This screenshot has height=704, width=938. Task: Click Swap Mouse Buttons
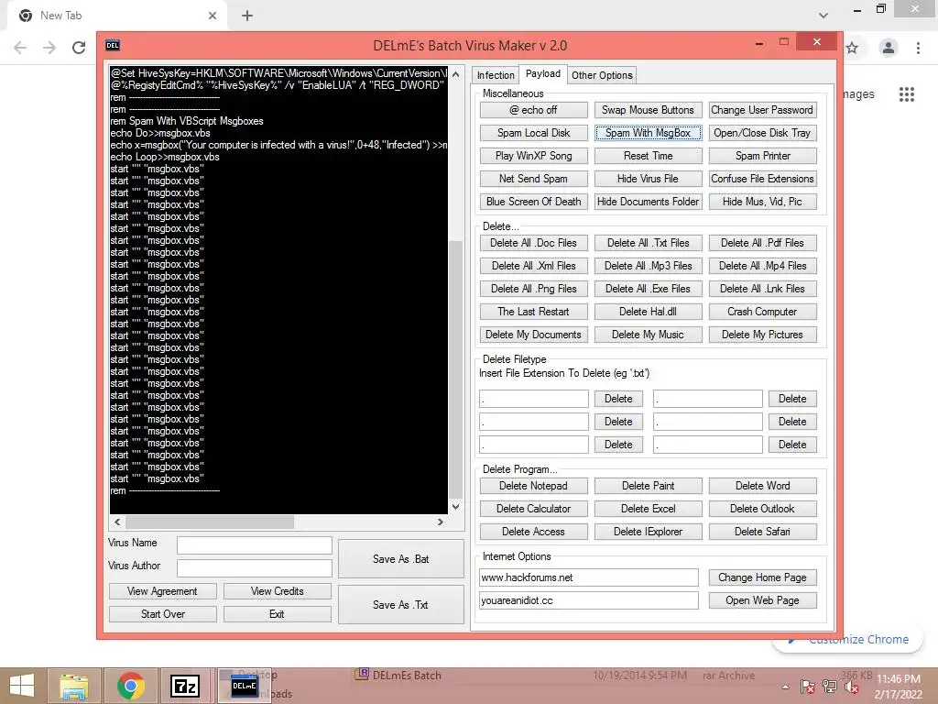pos(648,110)
